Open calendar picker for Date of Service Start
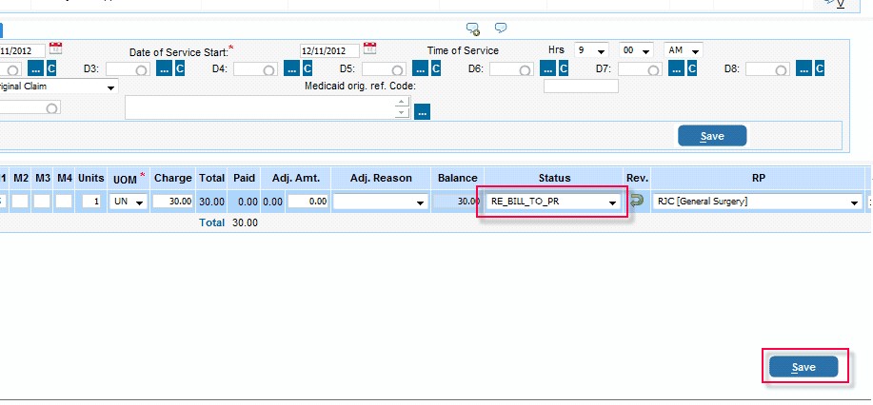The height and width of the screenshot is (405, 873). click(370, 48)
